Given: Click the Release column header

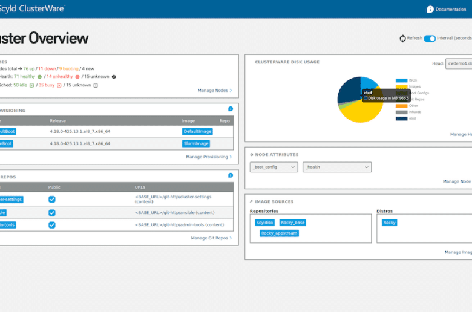Looking at the screenshot, I should pos(58,121).
